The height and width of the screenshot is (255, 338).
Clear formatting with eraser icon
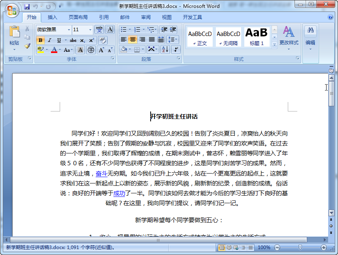pyautogui.click(x=103, y=40)
